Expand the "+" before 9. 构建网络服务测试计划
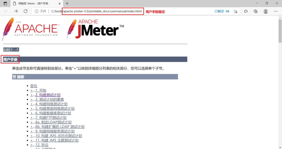The image size is (282, 149). [x=31, y=131]
